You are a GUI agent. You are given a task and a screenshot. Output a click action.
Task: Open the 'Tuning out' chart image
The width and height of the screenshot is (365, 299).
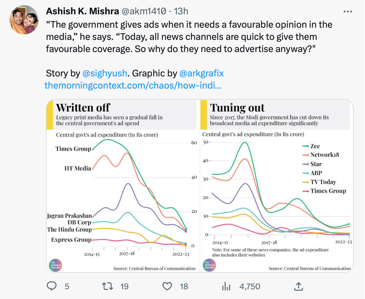277,186
